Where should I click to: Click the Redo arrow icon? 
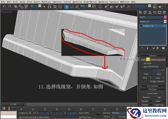click(10, 6)
